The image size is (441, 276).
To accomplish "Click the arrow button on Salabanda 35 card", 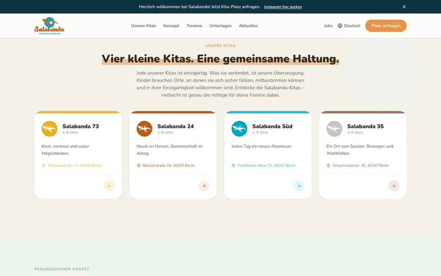I will [x=394, y=186].
